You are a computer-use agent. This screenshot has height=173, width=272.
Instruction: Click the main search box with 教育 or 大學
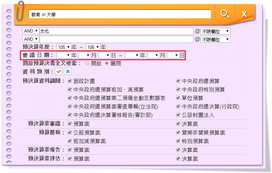coord(120,14)
